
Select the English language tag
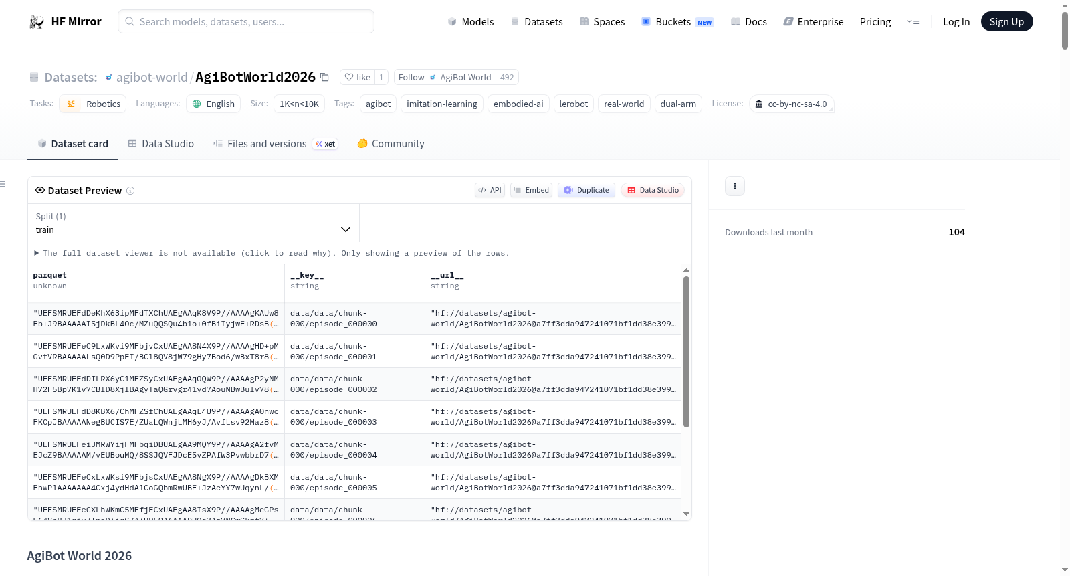coord(213,104)
